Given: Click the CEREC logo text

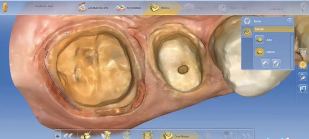Looking at the screenshot, I should tap(277, 8).
